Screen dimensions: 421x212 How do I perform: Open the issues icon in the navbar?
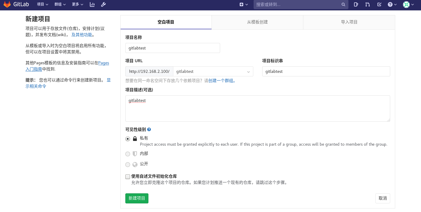[x=356, y=4]
